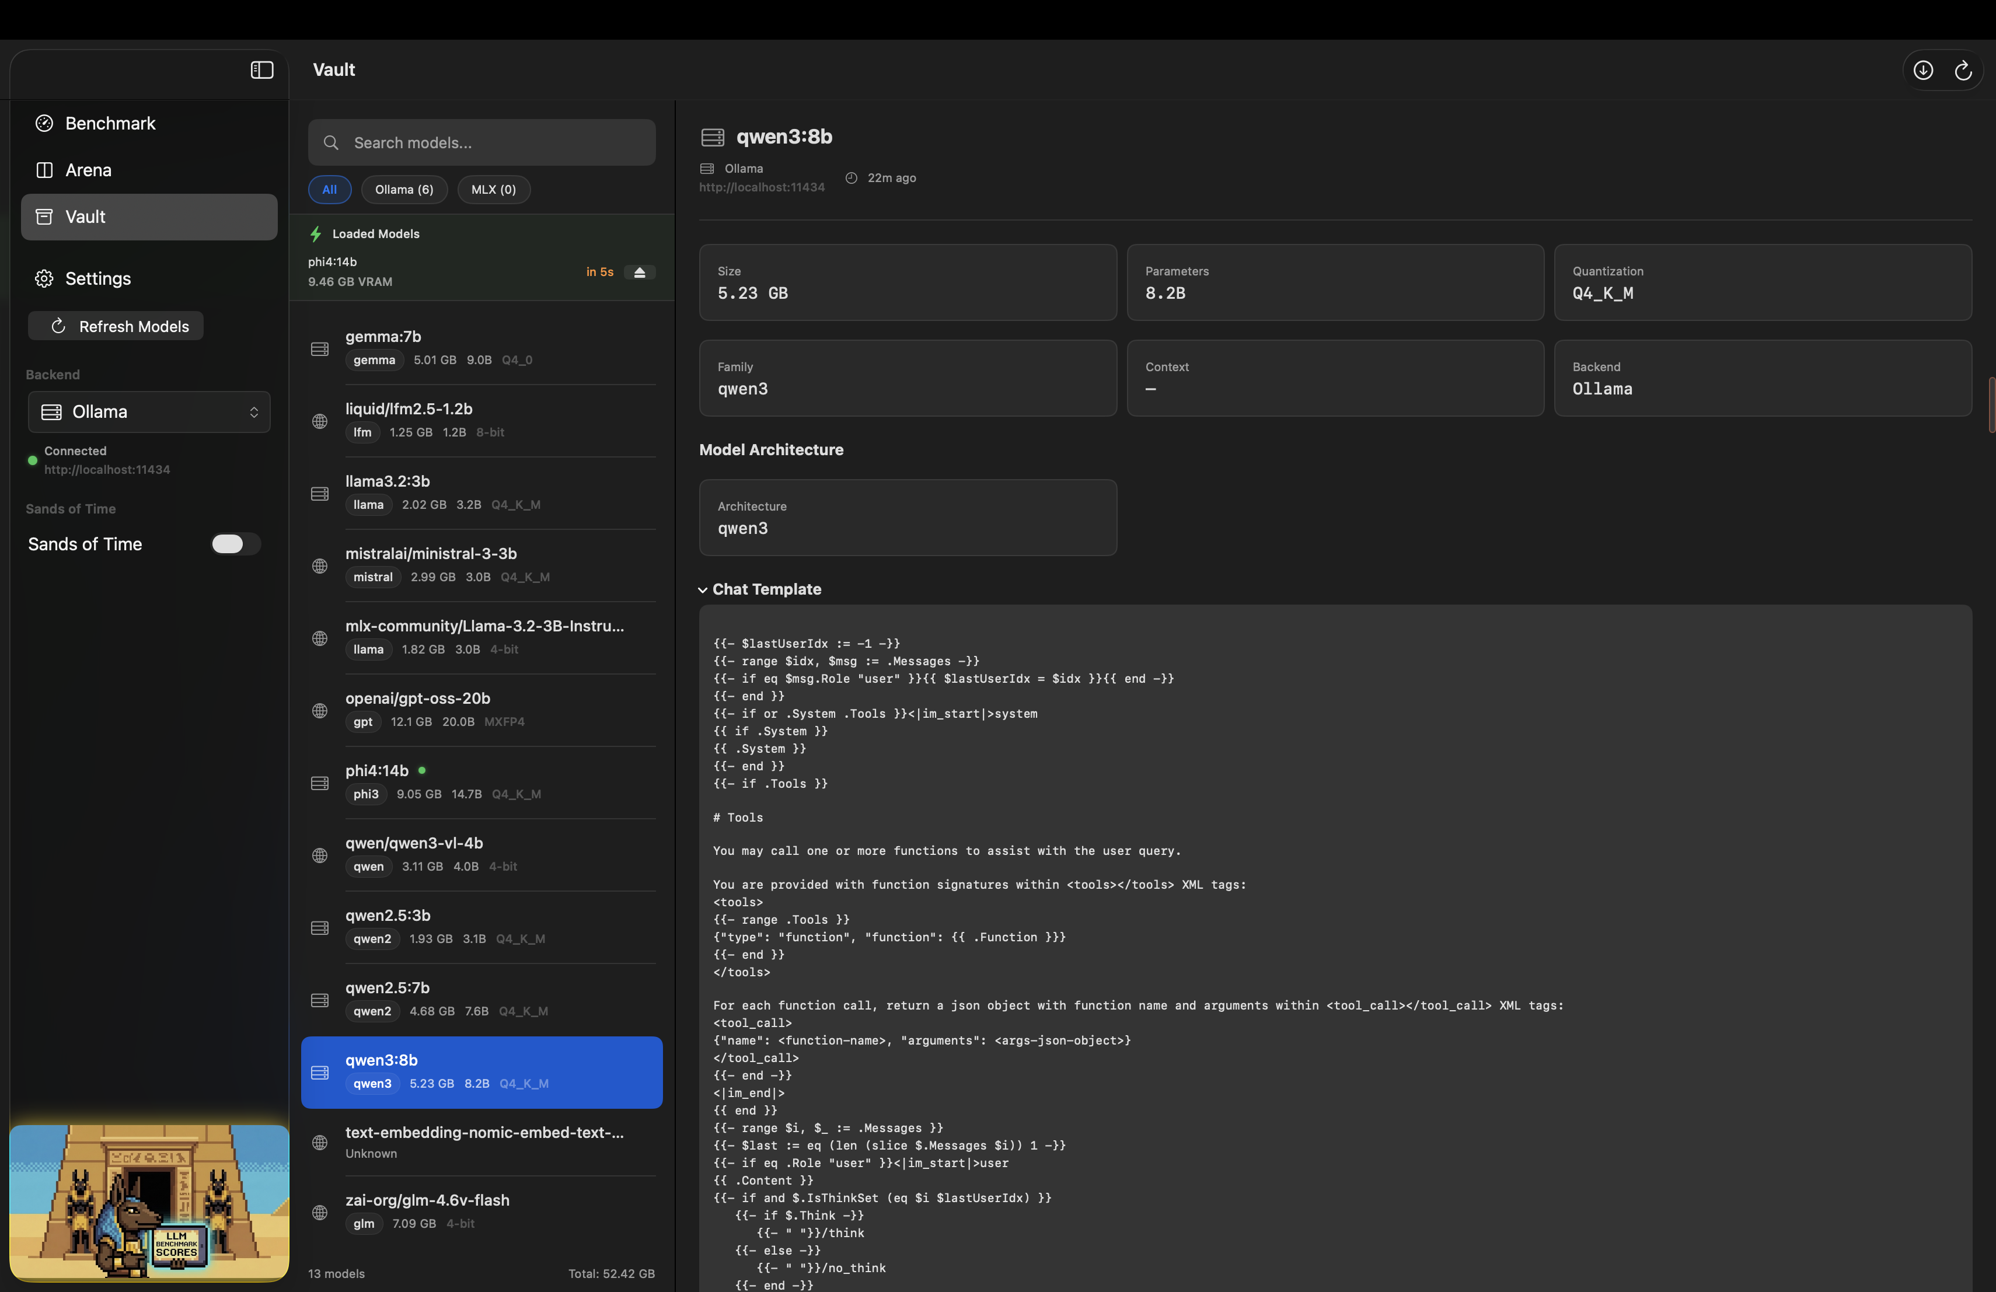Click the Loaded Models lightning icon
The height and width of the screenshot is (1292, 1996).
315,234
